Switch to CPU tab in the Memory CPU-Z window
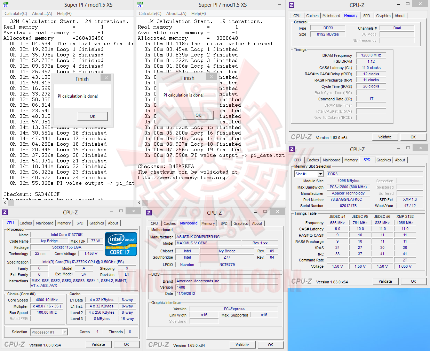The image size is (430, 351). click(x=297, y=16)
